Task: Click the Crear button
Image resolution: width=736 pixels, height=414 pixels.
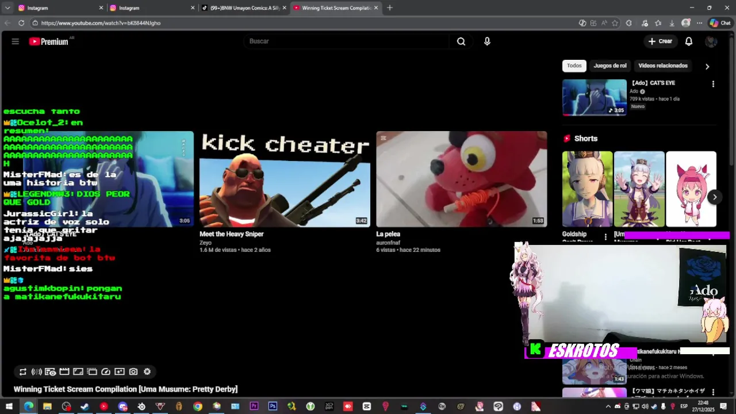Action: (660, 41)
